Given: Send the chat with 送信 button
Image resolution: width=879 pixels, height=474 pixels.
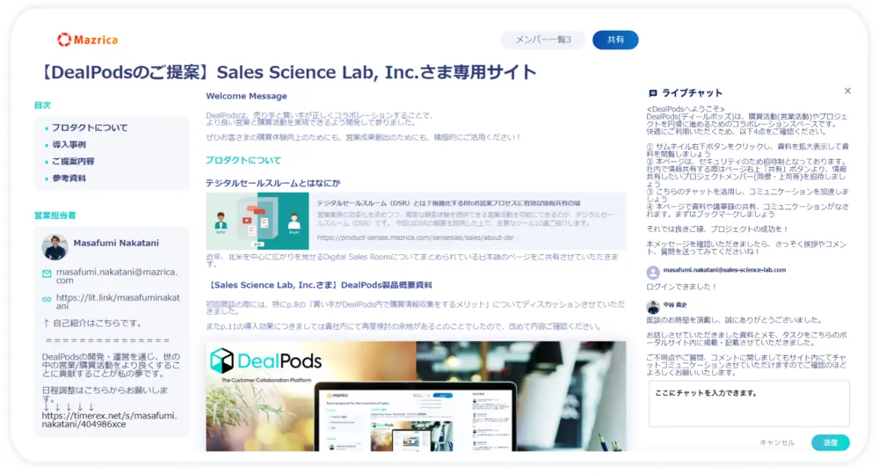Looking at the screenshot, I should coord(831,442).
